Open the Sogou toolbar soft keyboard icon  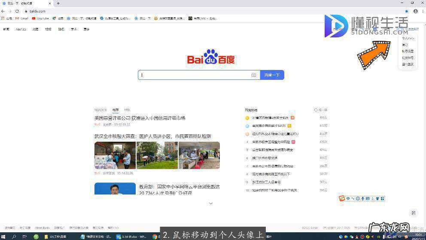pos(368,199)
